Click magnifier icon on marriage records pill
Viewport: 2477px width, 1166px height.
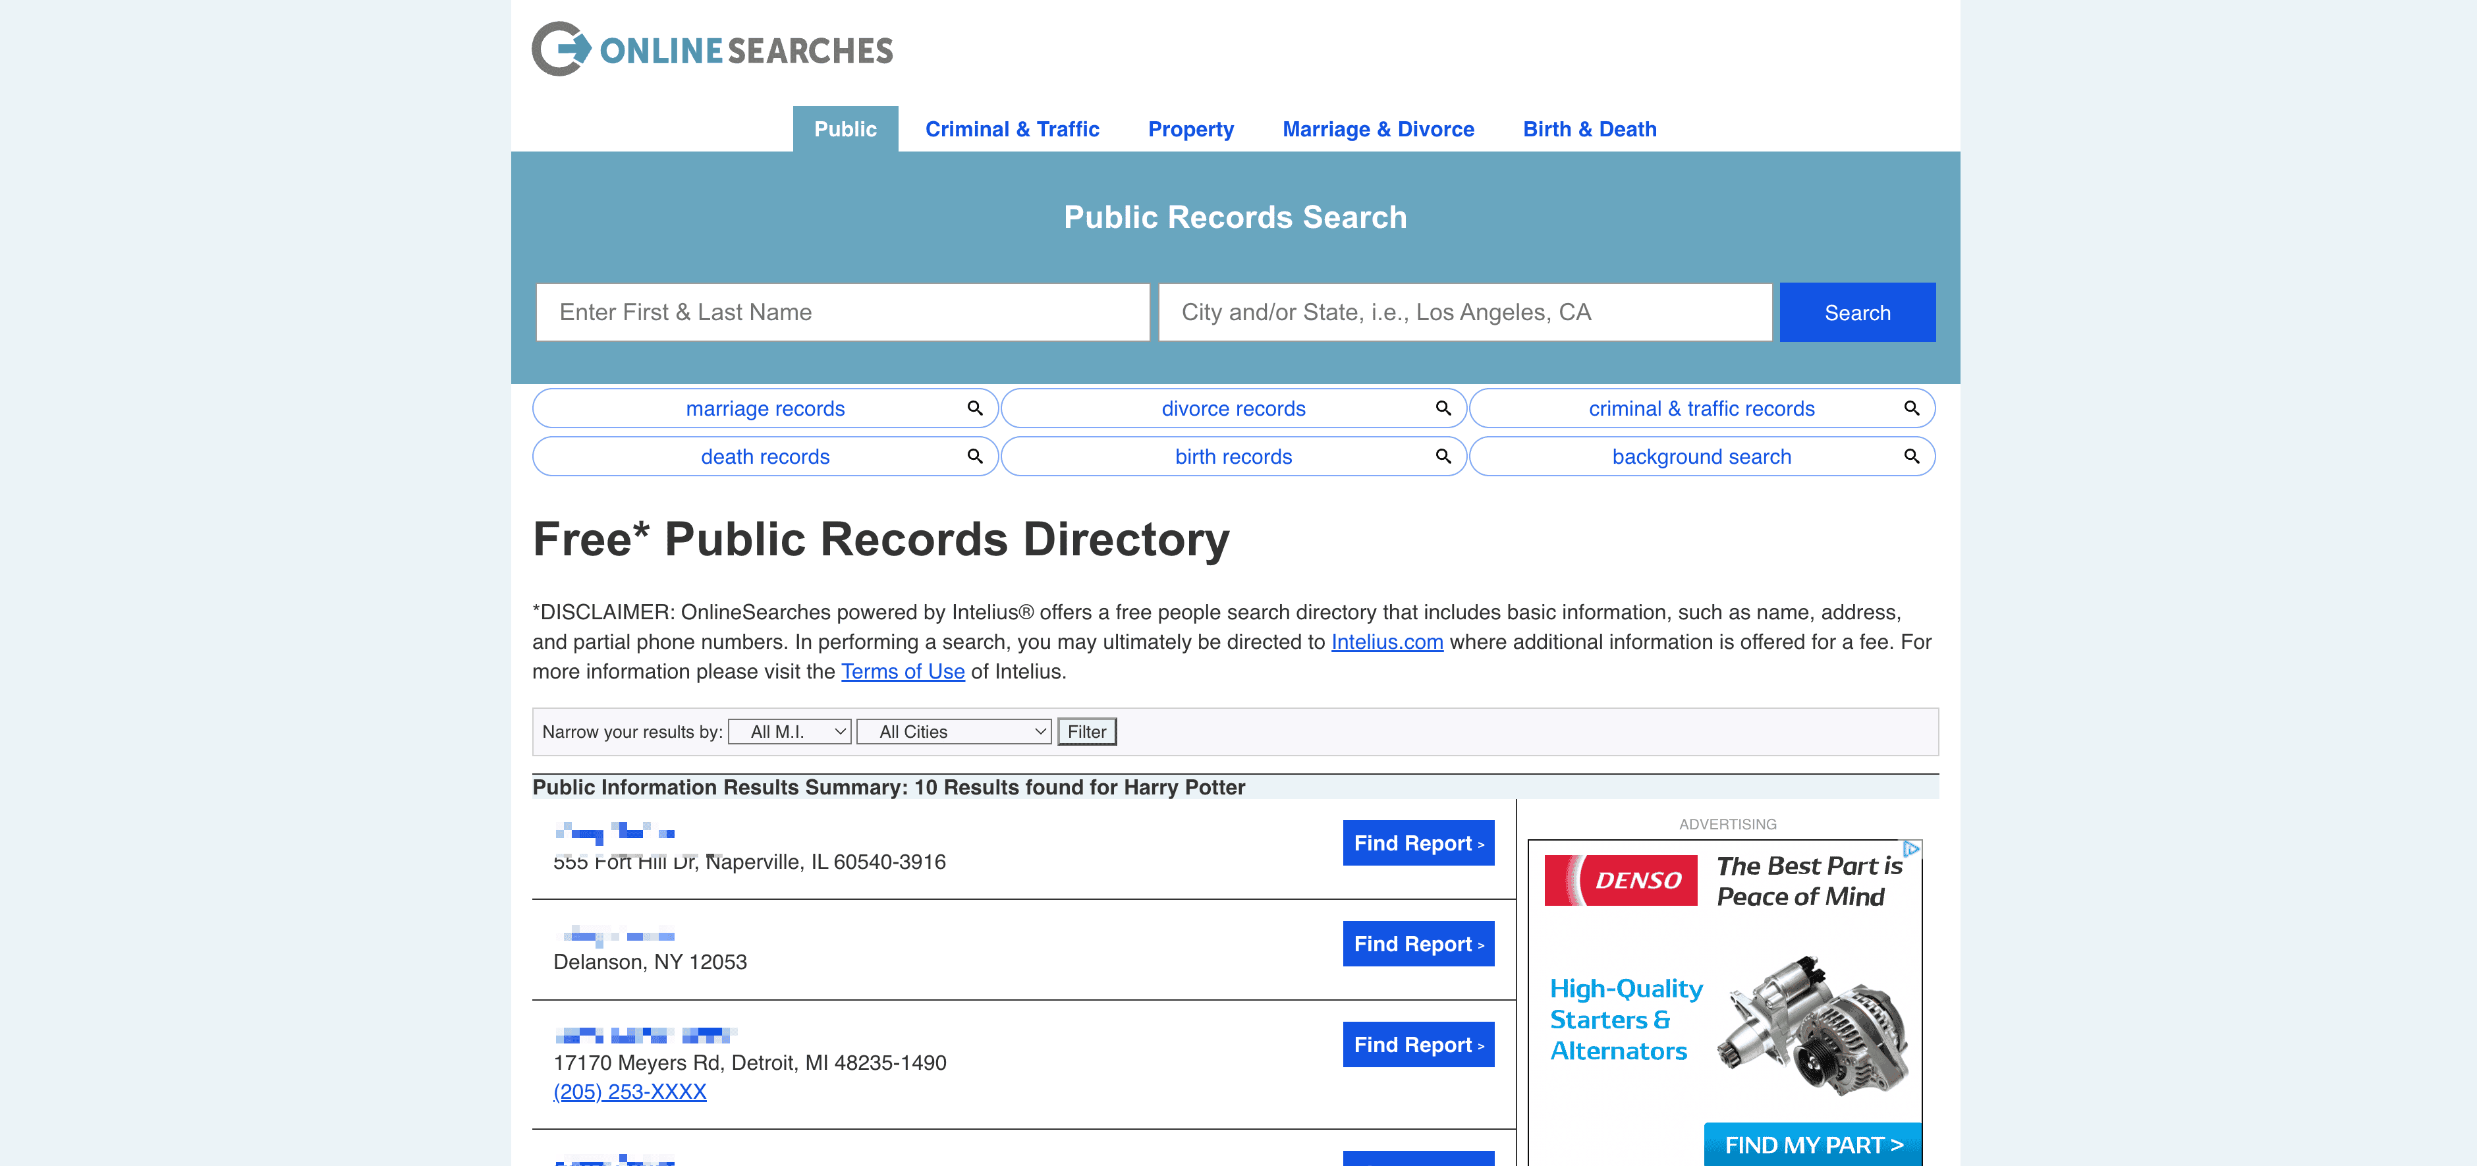975,408
